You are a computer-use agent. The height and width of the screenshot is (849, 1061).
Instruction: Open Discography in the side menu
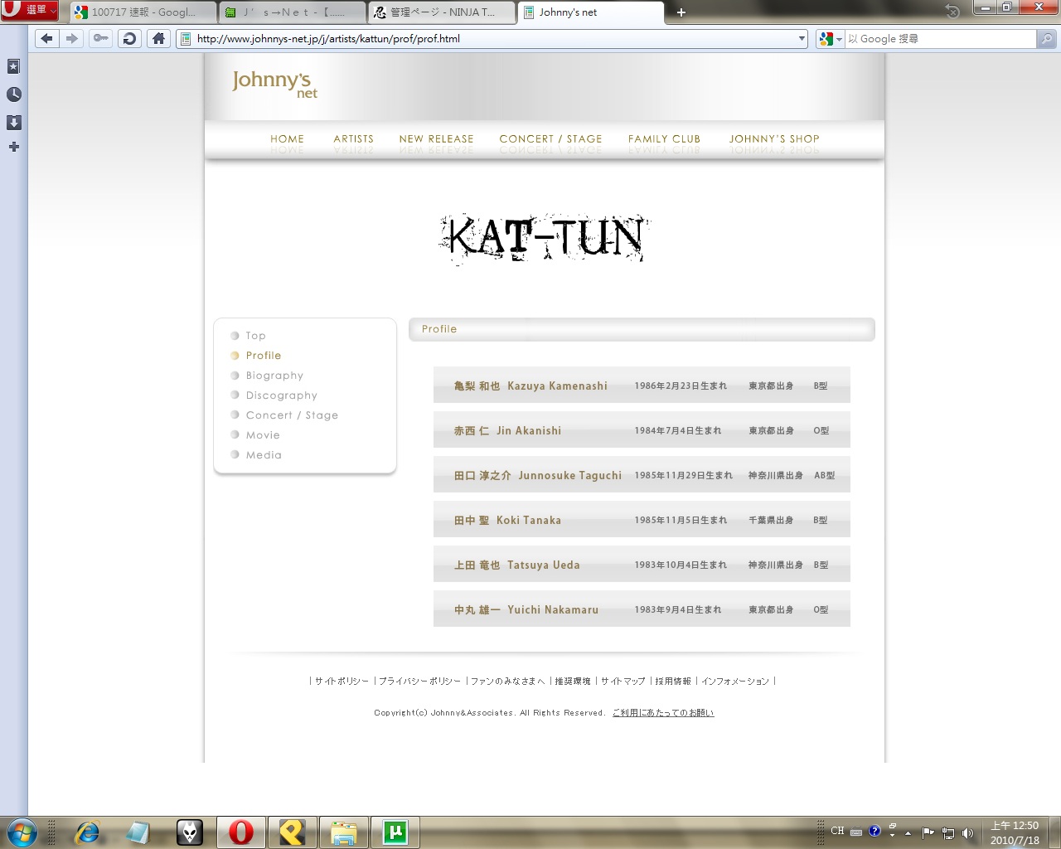tap(282, 395)
